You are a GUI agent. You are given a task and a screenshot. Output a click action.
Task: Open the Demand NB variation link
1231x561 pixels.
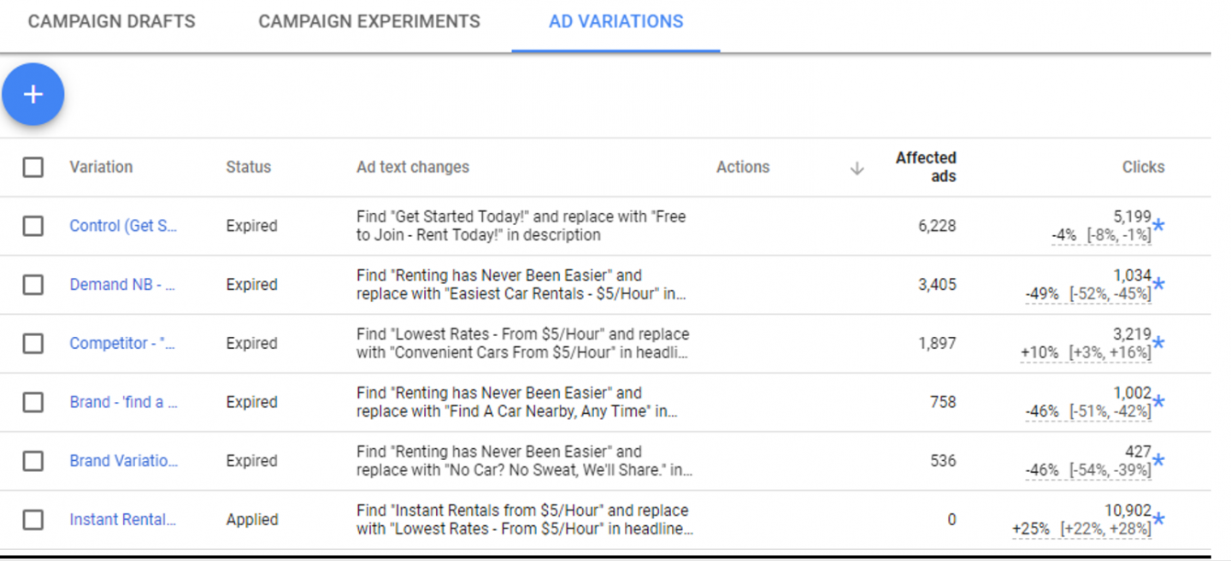point(122,285)
